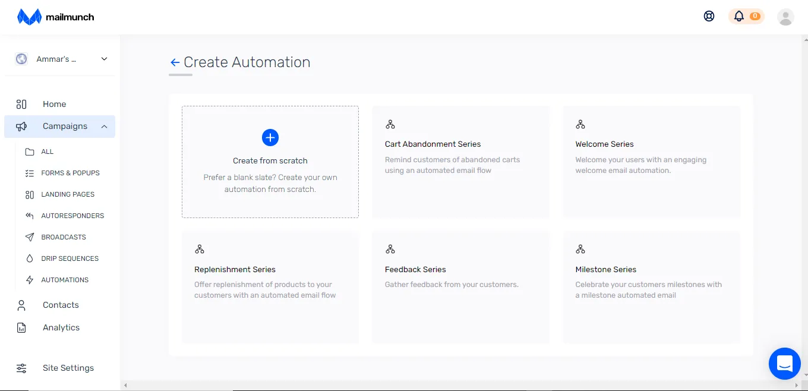This screenshot has width=808, height=391.
Task: Click the blue plus icon to create from scratch
Action: [x=270, y=138]
